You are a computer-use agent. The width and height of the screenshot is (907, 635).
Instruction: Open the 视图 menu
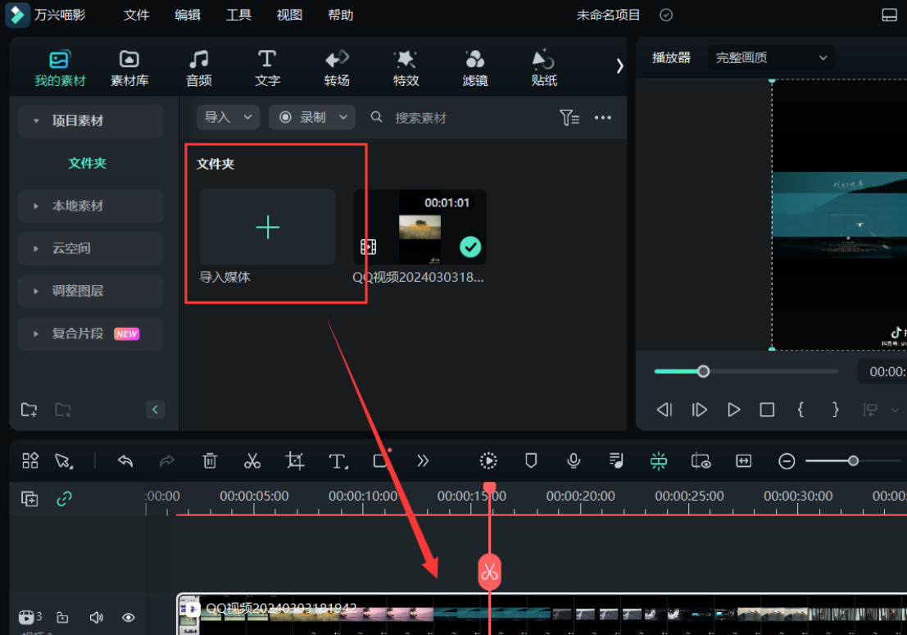289,15
